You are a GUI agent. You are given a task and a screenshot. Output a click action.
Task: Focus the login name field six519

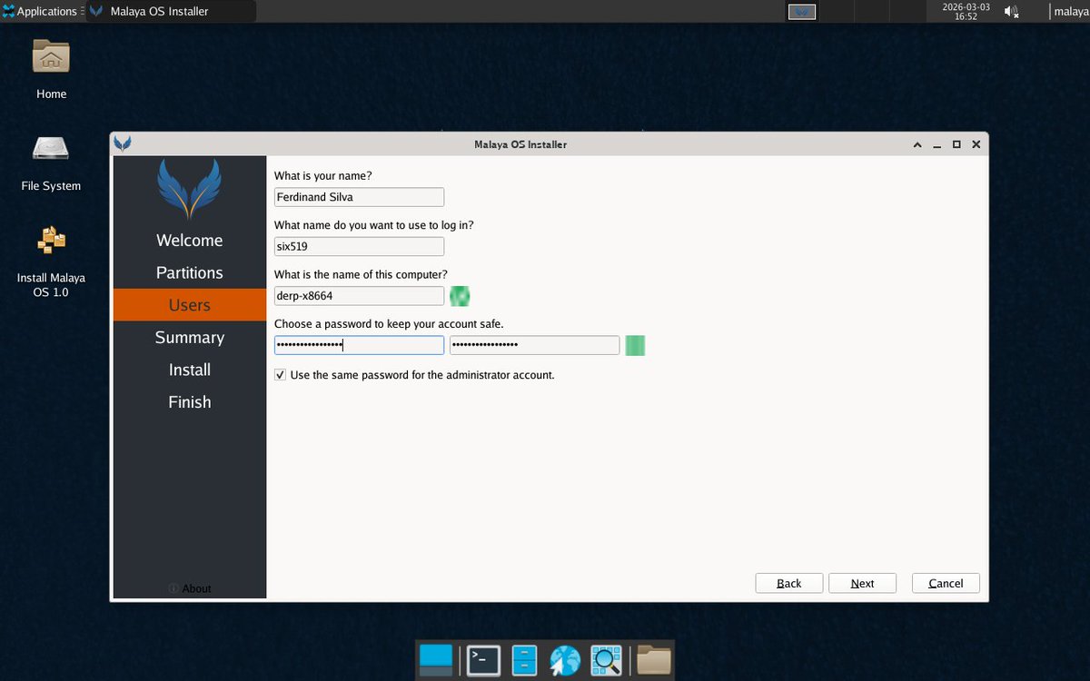[x=359, y=247]
